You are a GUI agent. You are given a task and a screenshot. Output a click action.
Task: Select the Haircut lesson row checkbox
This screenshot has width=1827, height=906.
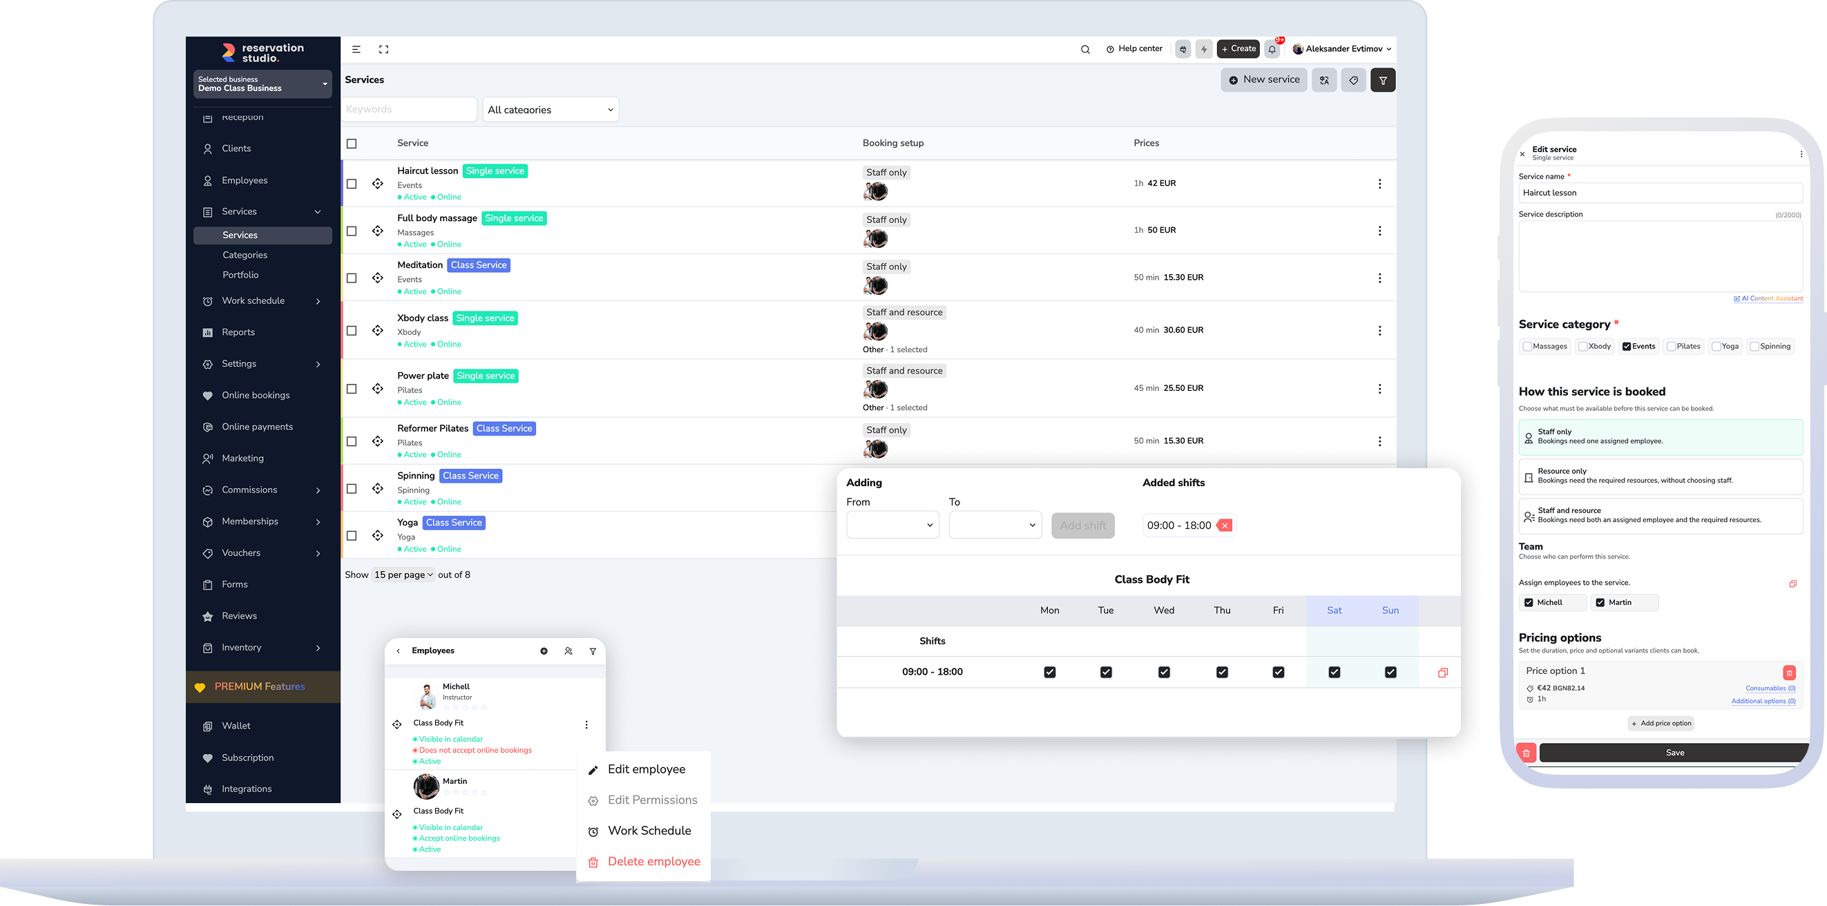tap(352, 184)
